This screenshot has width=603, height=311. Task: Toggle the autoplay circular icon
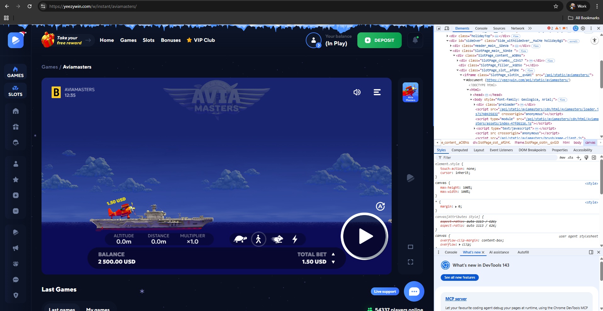point(380,206)
